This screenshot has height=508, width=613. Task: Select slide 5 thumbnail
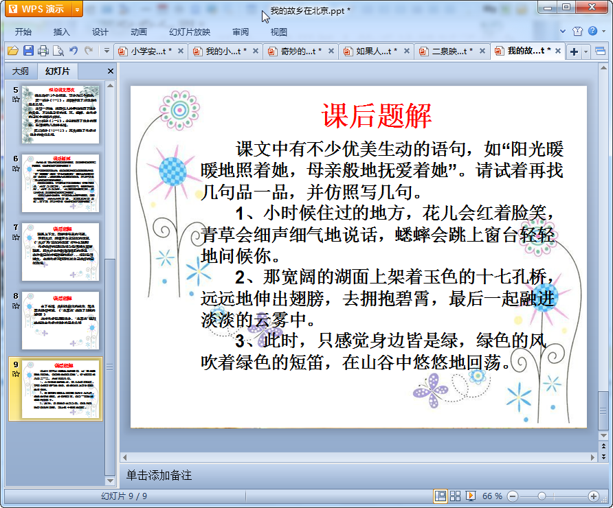point(60,115)
